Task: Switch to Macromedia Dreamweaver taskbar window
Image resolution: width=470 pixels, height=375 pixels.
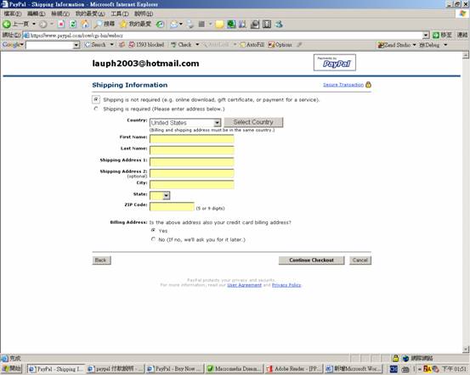Action: [x=235, y=368]
